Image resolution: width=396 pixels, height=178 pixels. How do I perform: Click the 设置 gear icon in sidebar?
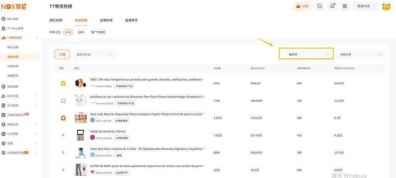tap(4, 144)
